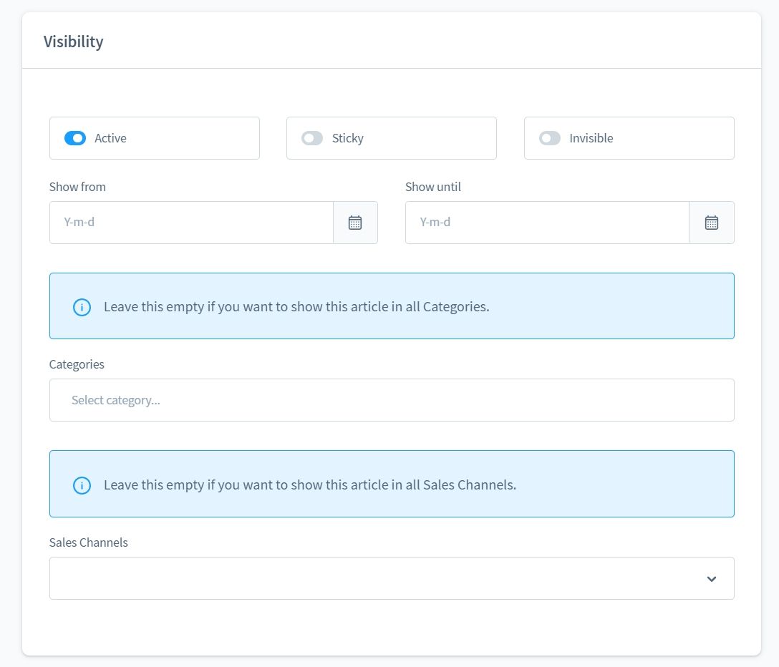Click the all Sales Channels notice text
This screenshot has height=667, width=779.
pos(310,485)
